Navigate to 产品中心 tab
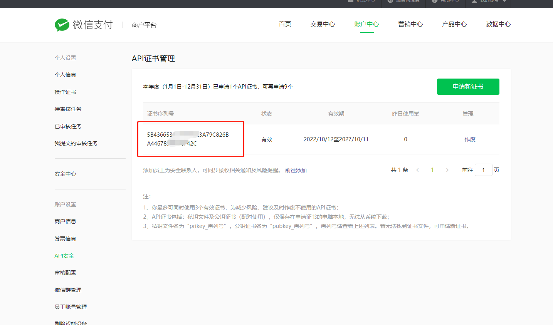 454,24
